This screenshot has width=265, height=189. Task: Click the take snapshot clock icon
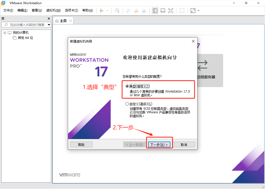click(x=128, y=11)
